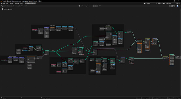
Task: Go to parent node tree icon in header
Action: pos(170,6)
